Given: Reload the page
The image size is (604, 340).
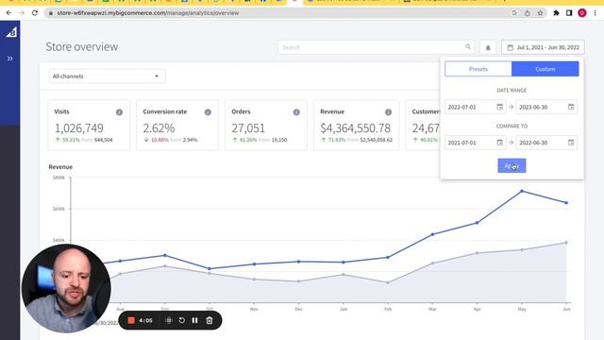Looking at the screenshot, I should tap(35, 12).
